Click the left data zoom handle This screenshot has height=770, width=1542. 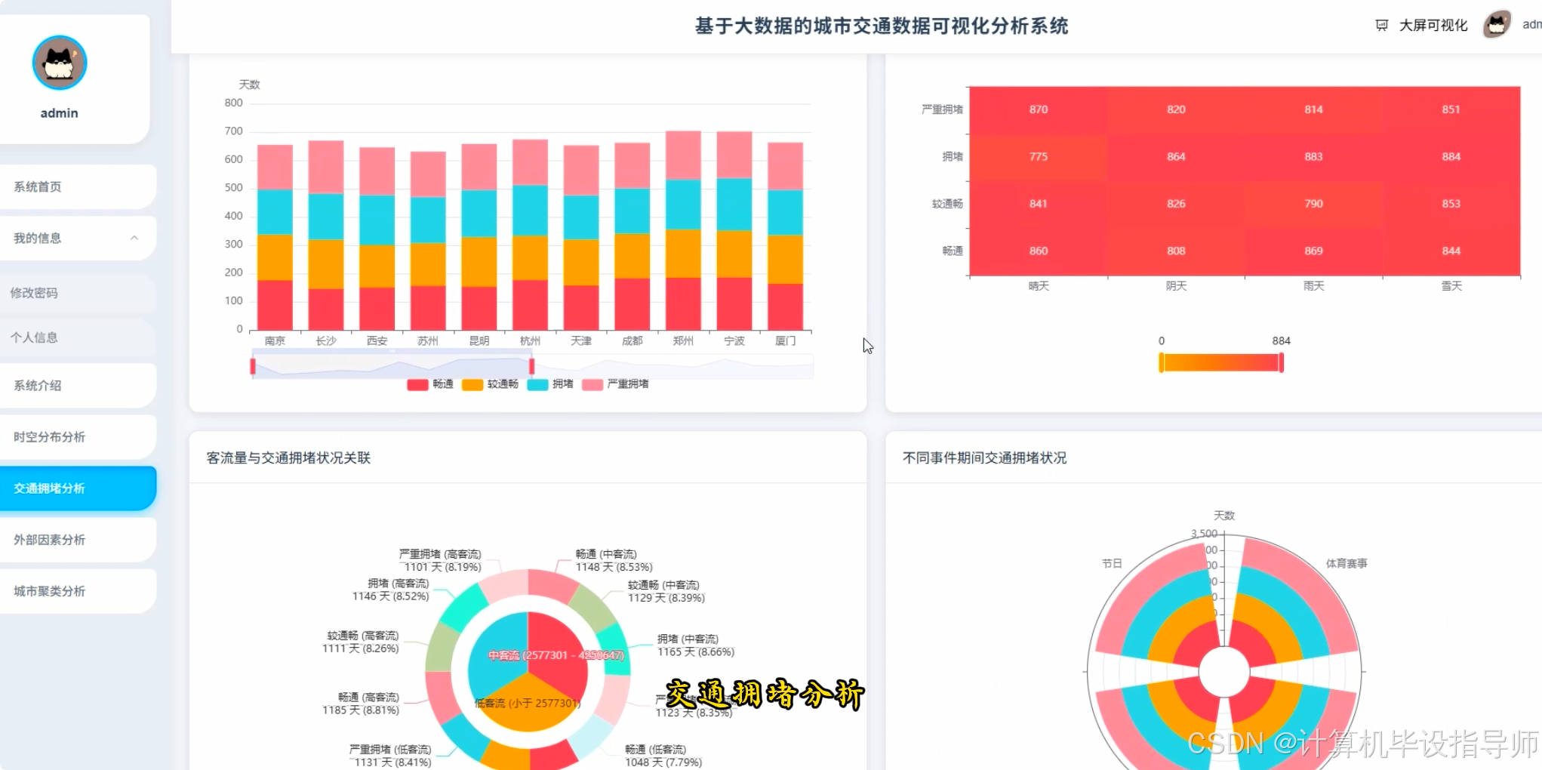253,367
